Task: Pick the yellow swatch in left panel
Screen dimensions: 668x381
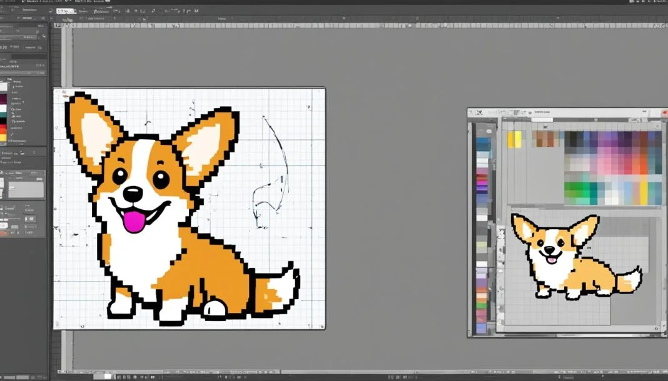Action: (3, 138)
